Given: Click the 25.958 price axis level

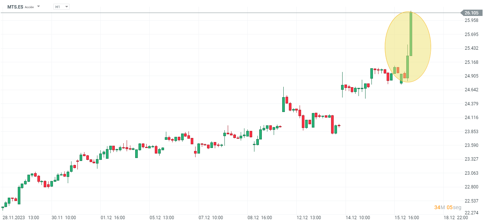Looking at the screenshot, I should pyautogui.click(x=471, y=20).
